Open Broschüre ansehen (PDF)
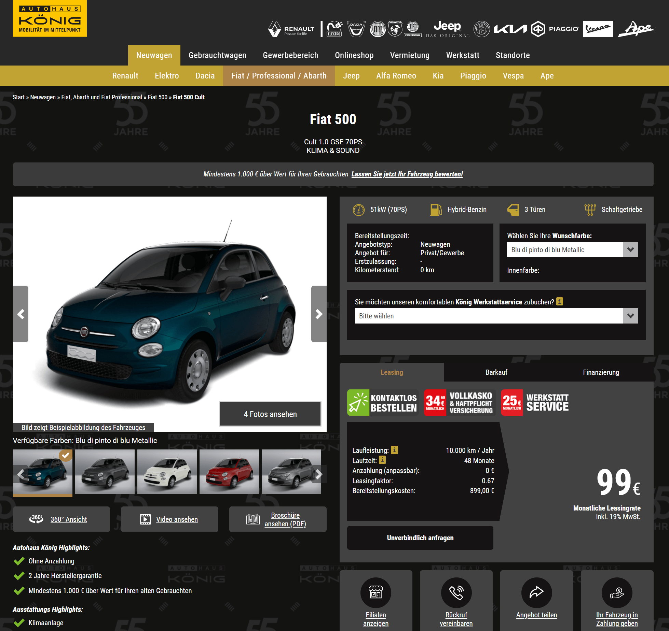Image resolution: width=669 pixels, height=631 pixels. coord(278,519)
